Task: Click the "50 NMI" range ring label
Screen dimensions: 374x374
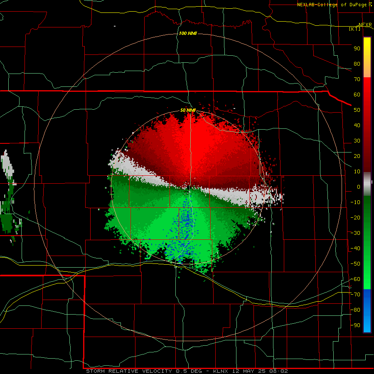Action: pos(188,110)
